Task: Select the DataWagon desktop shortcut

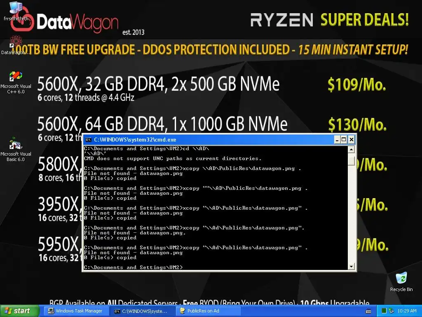Action: pyautogui.click(x=15, y=45)
